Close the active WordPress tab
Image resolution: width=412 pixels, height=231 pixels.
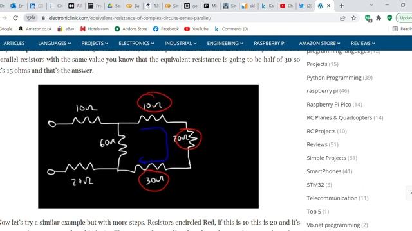pyautogui.click(x=328, y=6)
